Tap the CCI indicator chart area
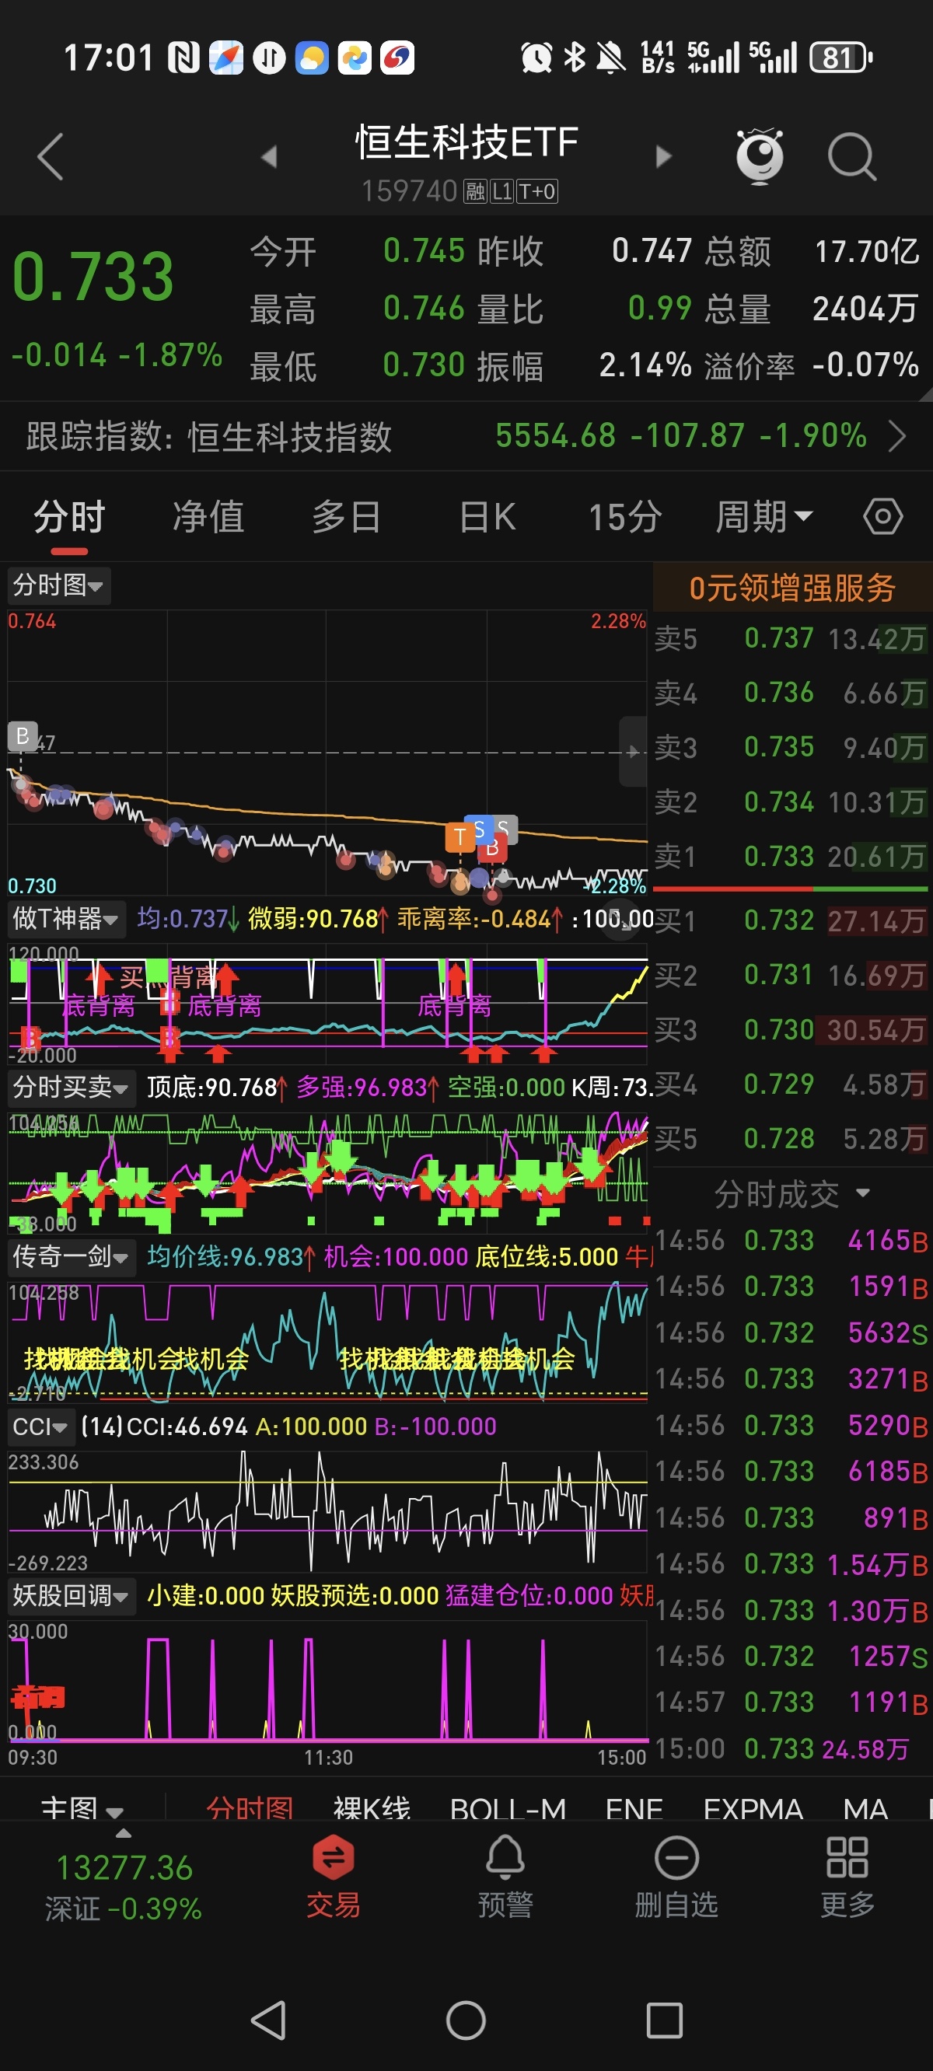The width and height of the screenshot is (933, 2071). [327, 1510]
